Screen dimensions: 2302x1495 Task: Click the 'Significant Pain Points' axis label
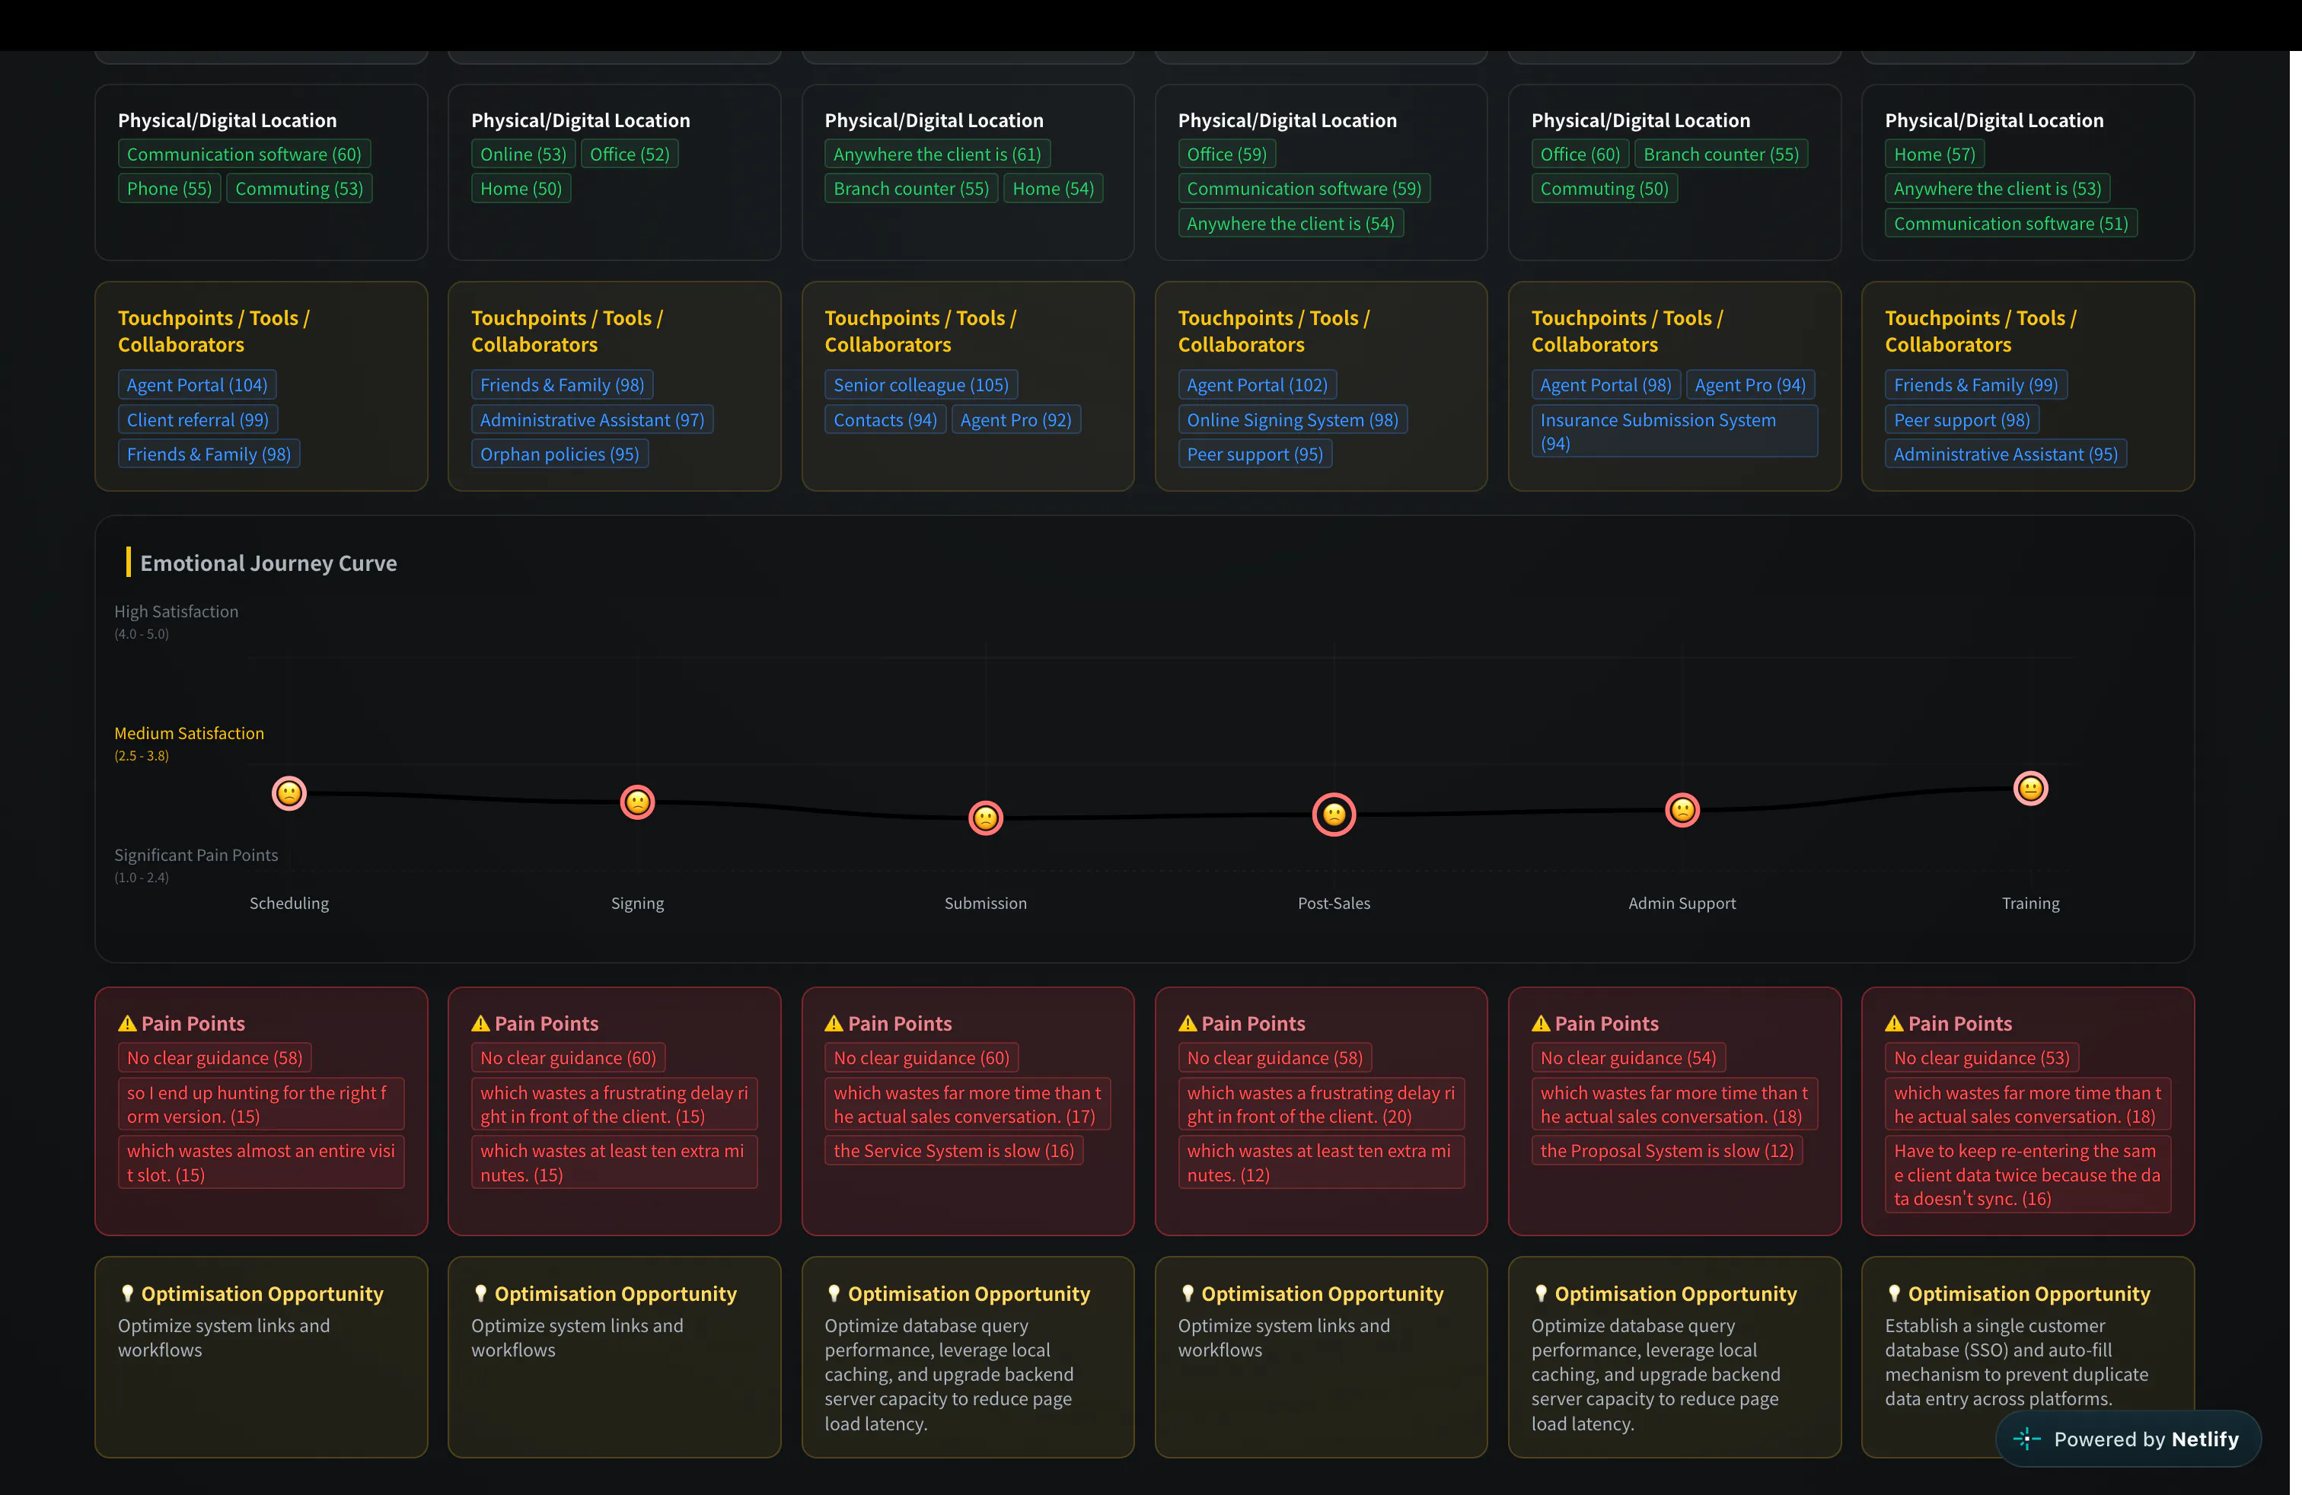click(196, 855)
